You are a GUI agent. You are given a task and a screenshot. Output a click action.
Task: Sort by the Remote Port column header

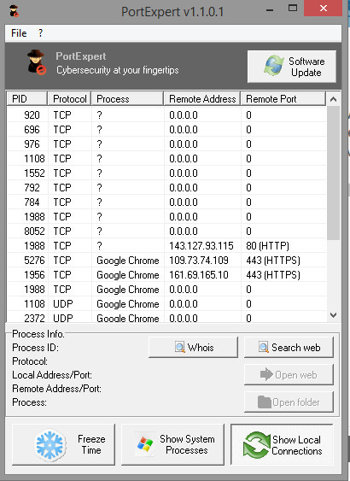pos(283,99)
